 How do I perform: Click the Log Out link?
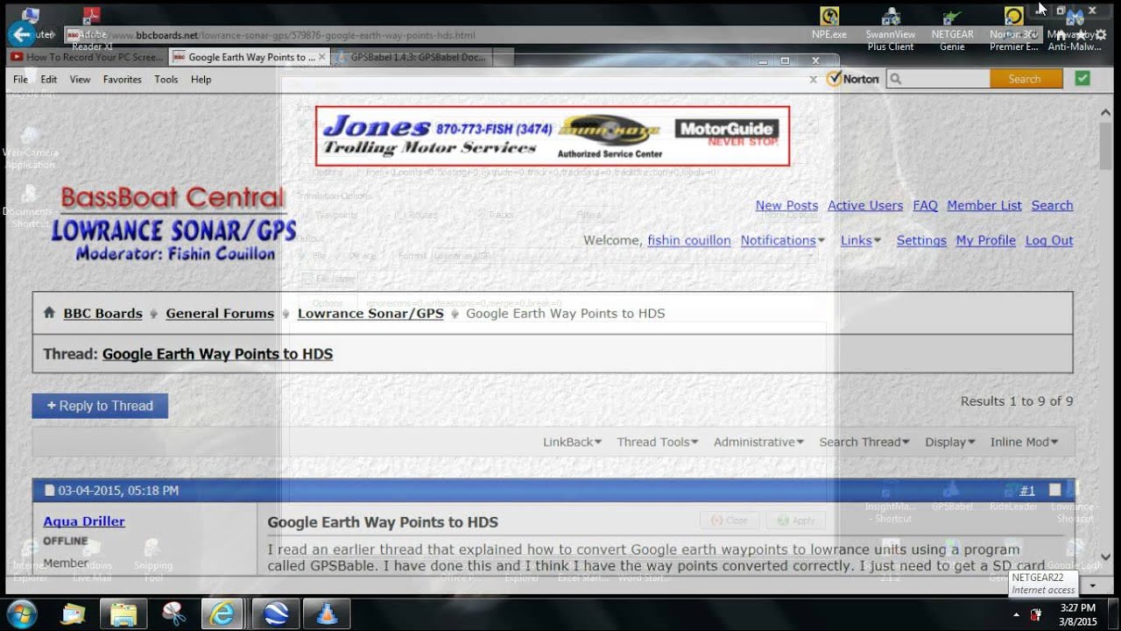click(1049, 240)
